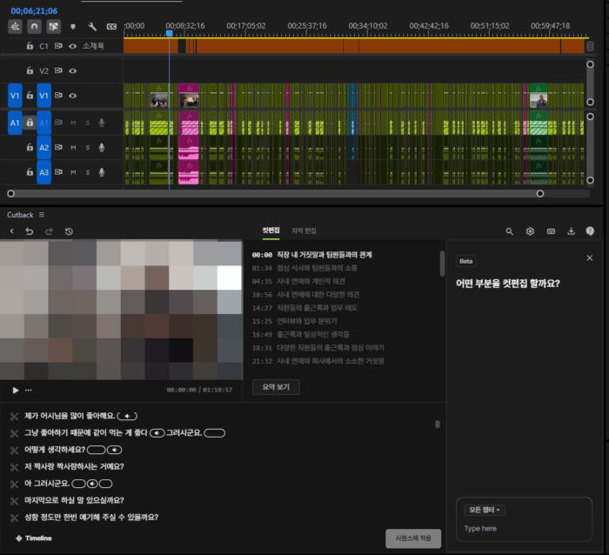Toggle the timeline Snap magnet icon

pos(35,27)
